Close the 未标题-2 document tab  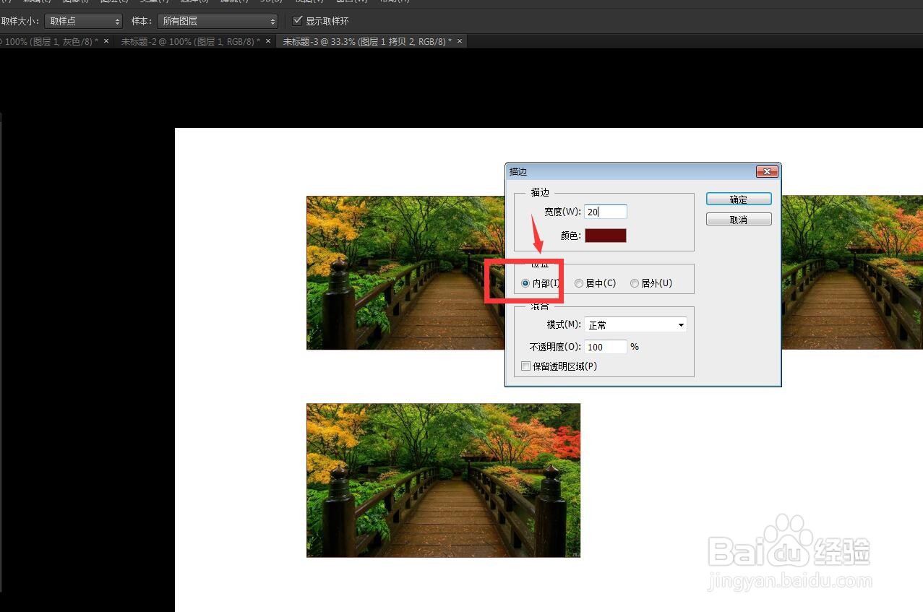pos(268,41)
